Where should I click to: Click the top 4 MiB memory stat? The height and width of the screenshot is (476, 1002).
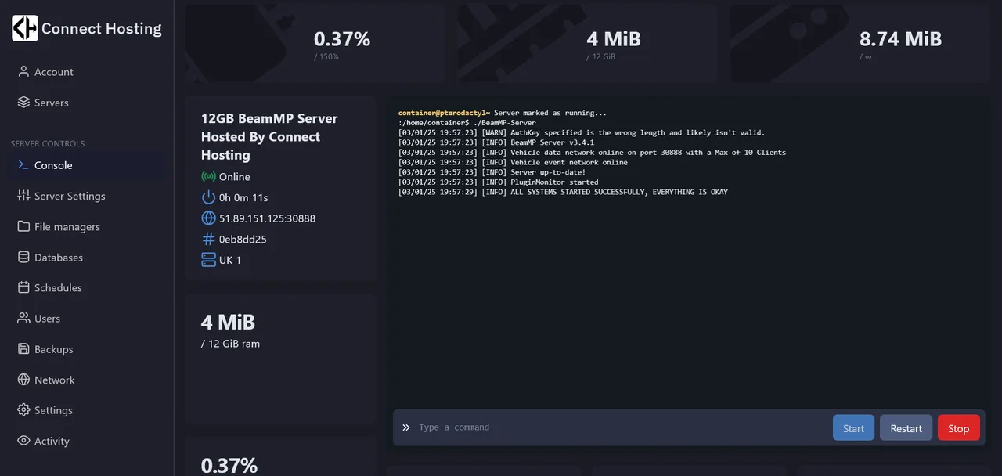[614, 38]
